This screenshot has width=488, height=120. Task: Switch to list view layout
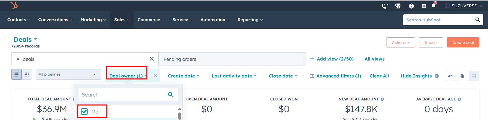point(16,75)
